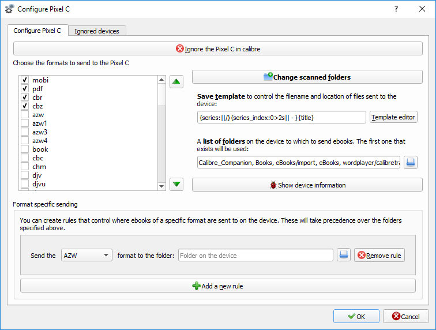436x330 pixels.
Task: Click Show device information button
Action: [x=307, y=185]
